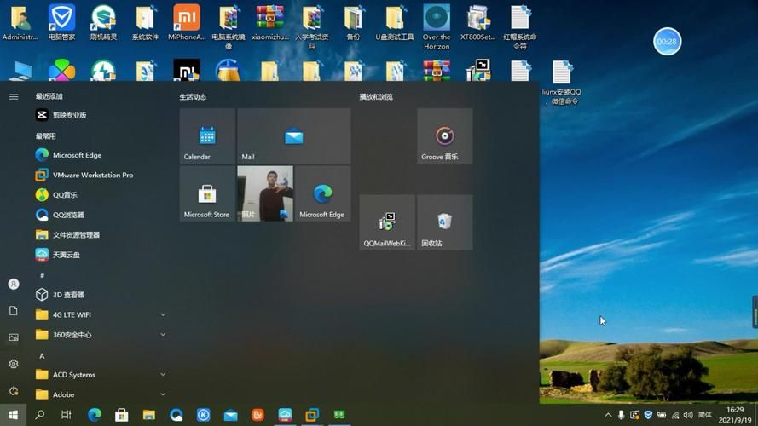Expand the 4G LTE WIFI folder

tap(163, 314)
